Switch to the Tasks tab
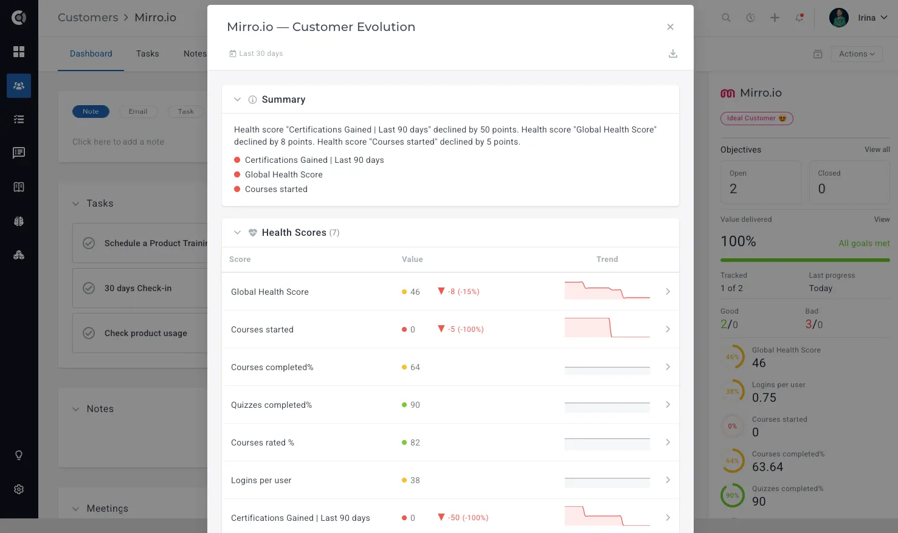 [x=148, y=53]
